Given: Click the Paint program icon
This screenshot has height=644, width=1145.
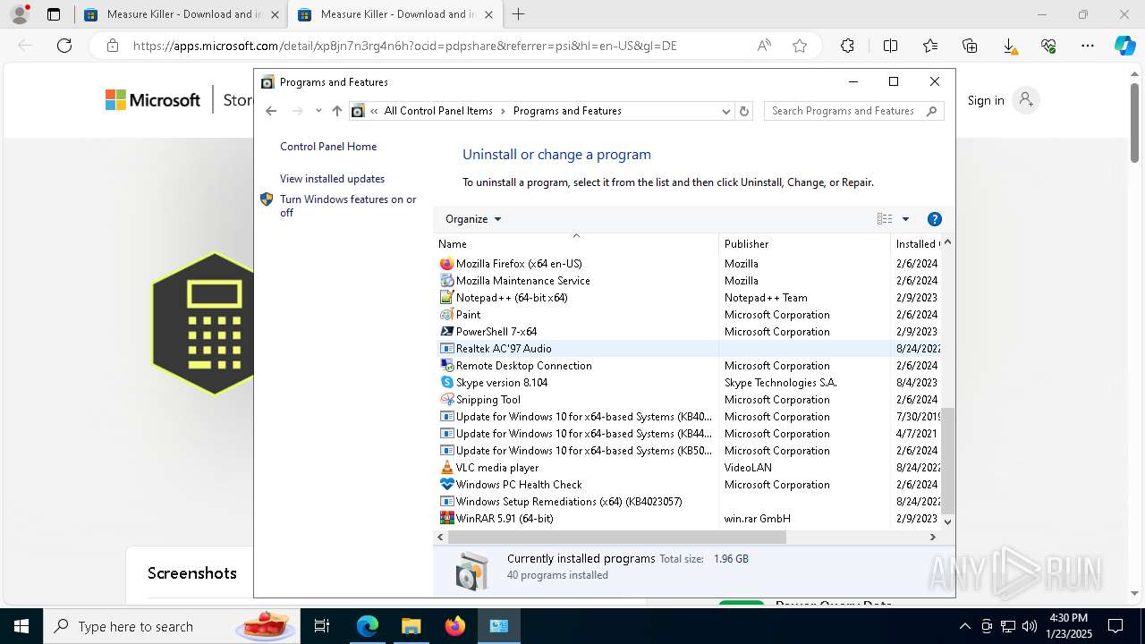Looking at the screenshot, I should pyautogui.click(x=447, y=315).
